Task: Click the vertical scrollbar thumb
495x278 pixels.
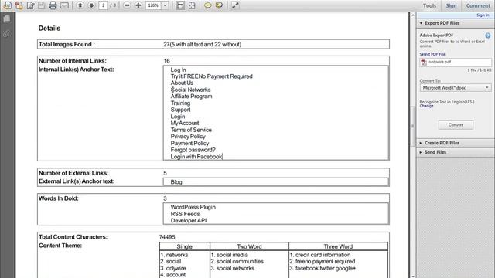Action: pyautogui.click(x=412, y=126)
